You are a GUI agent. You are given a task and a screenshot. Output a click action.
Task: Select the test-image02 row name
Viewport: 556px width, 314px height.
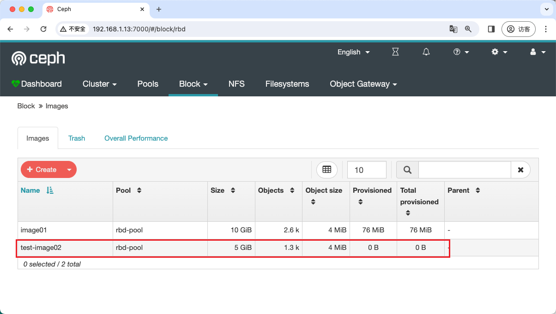pyautogui.click(x=41, y=248)
